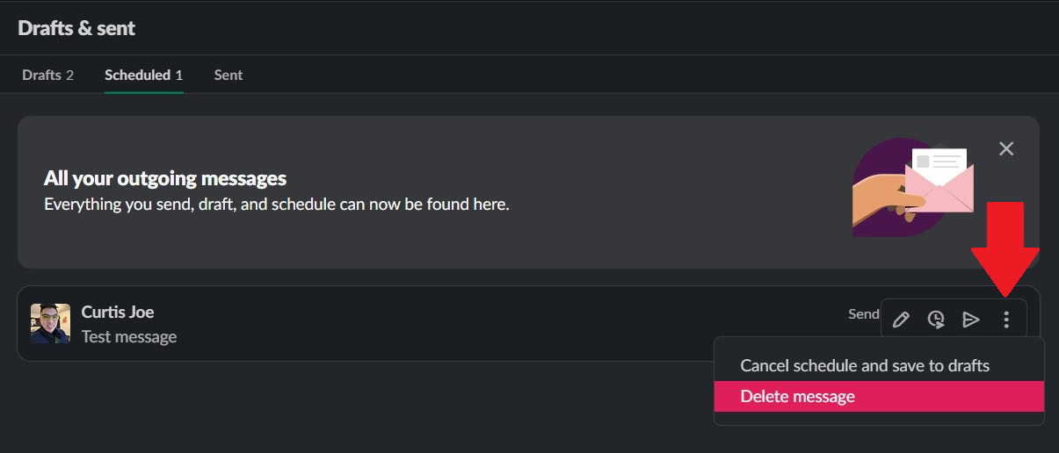Dismiss the outgoing messages banner

pyautogui.click(x=1006, y=149)
